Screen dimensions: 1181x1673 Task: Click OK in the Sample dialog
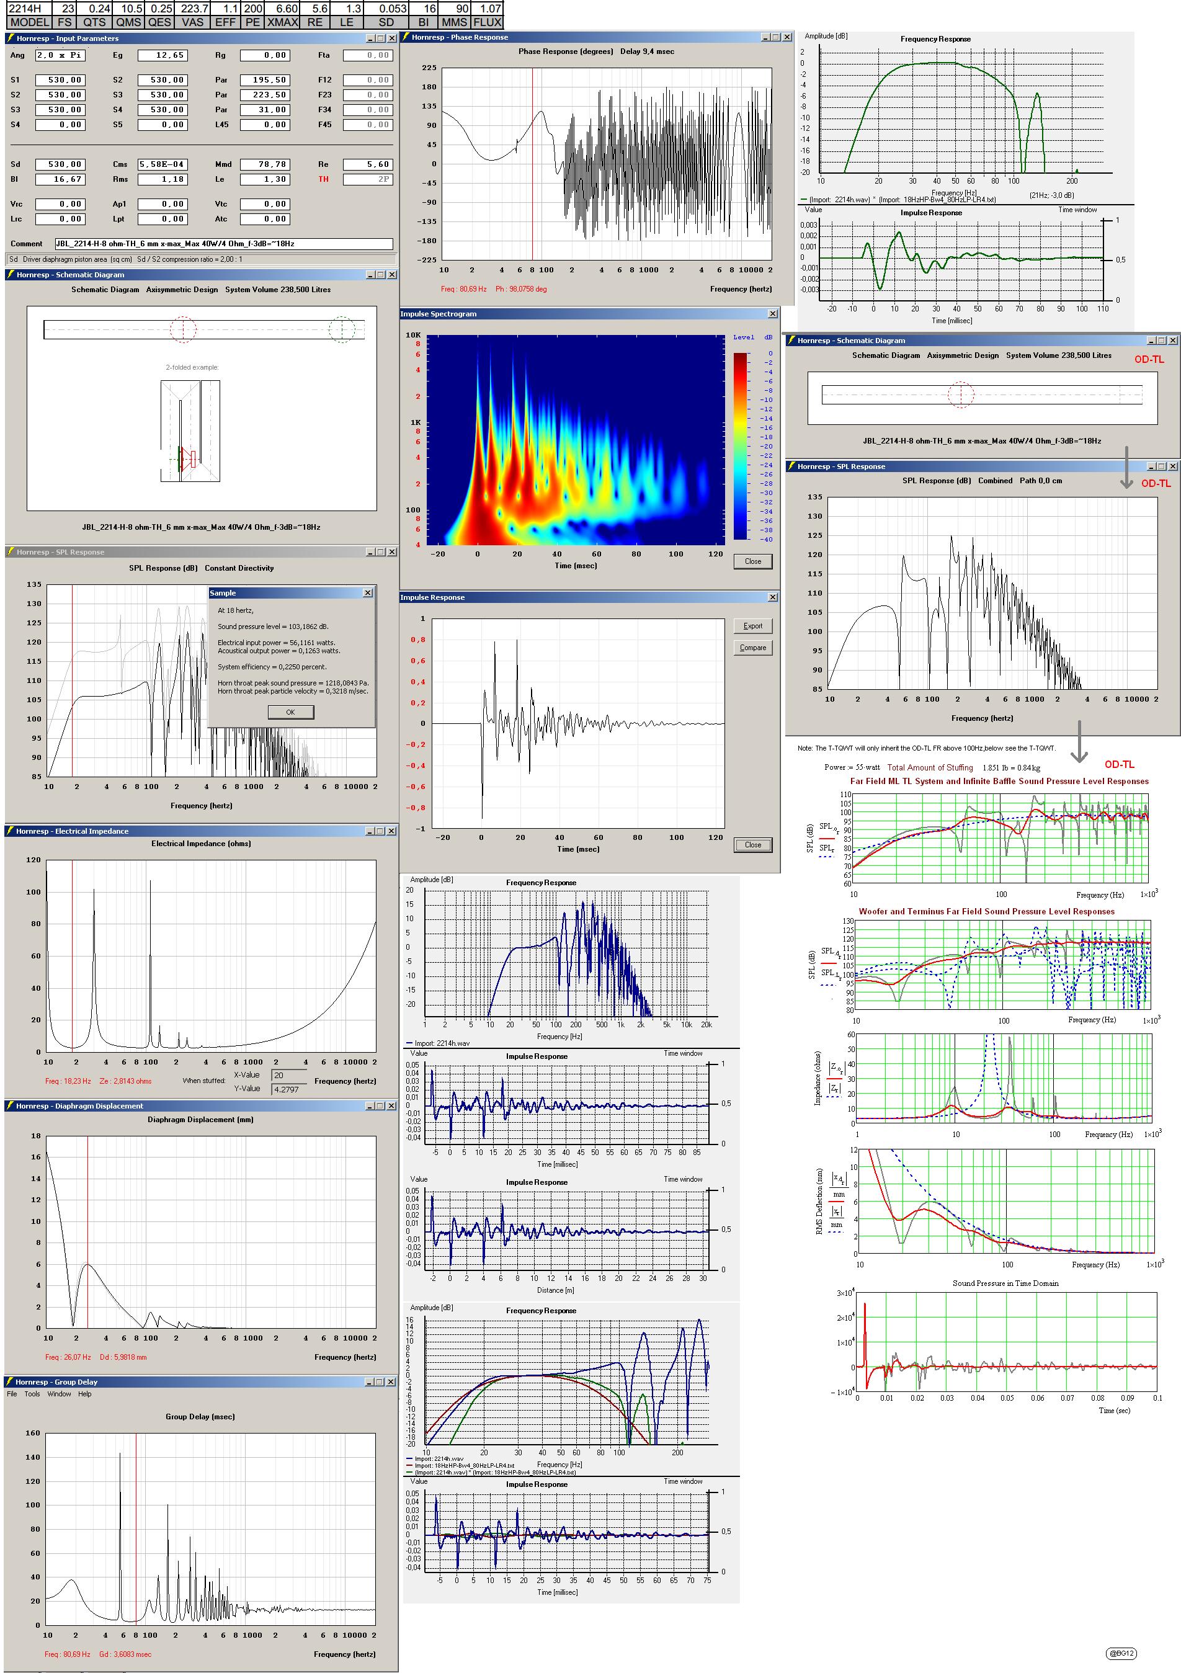291,712
